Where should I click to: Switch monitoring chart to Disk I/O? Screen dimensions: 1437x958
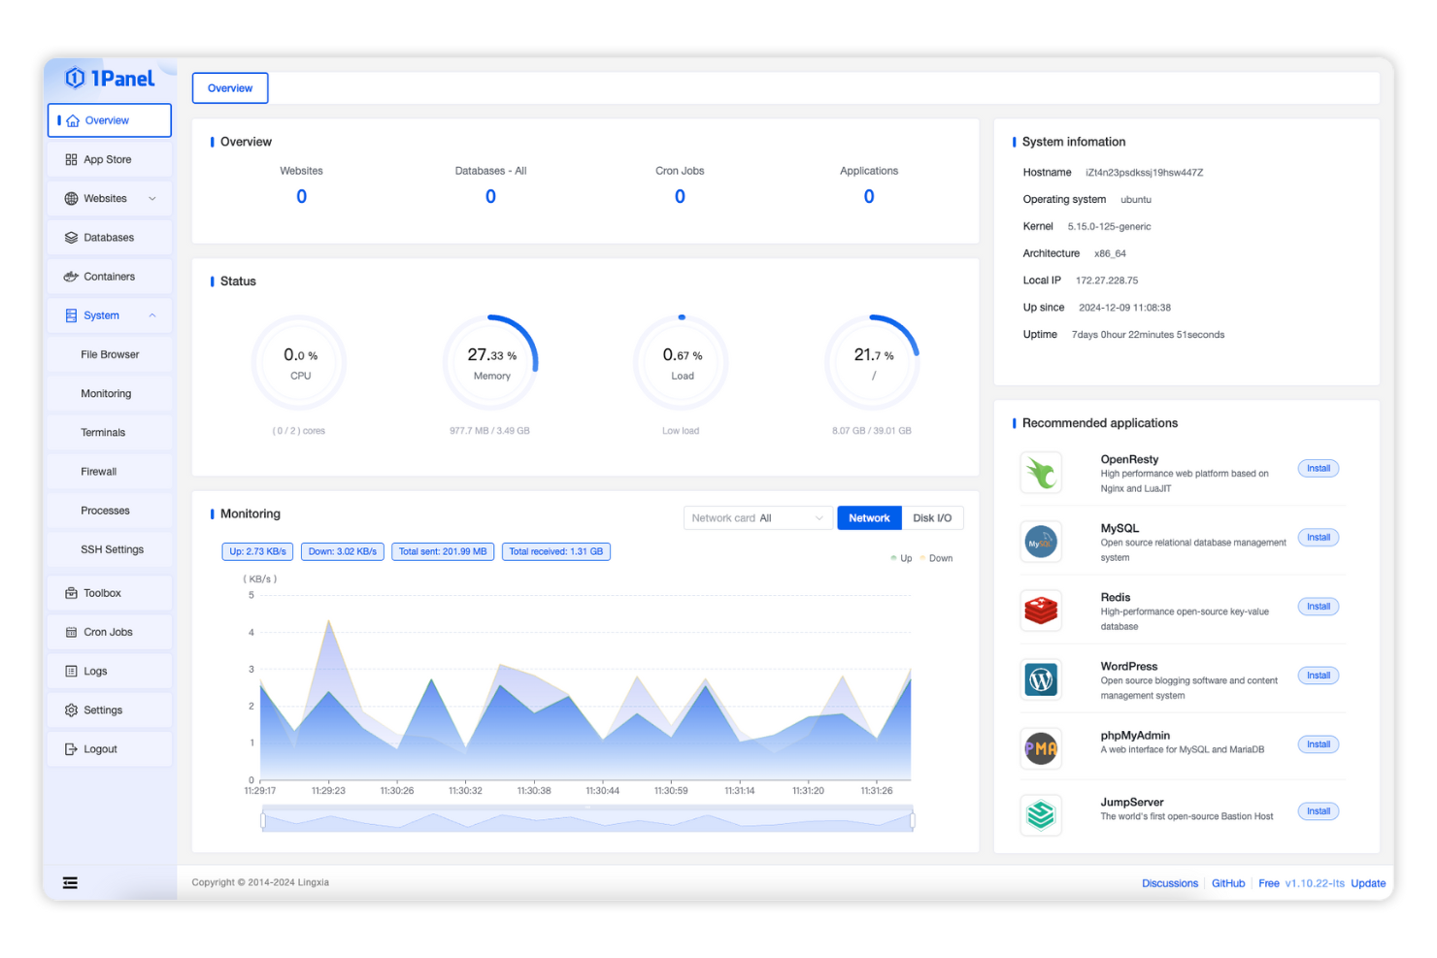point(931,518)
